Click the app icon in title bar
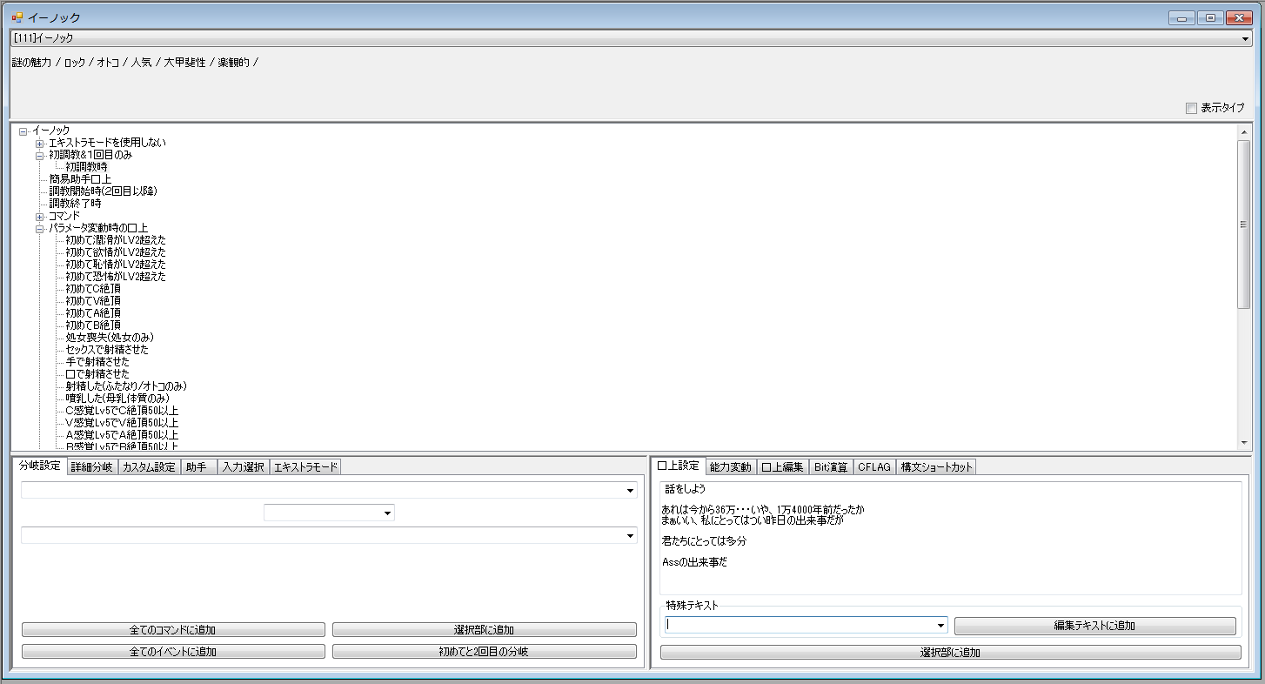1265x684 pixels. (x=17, y=17)
